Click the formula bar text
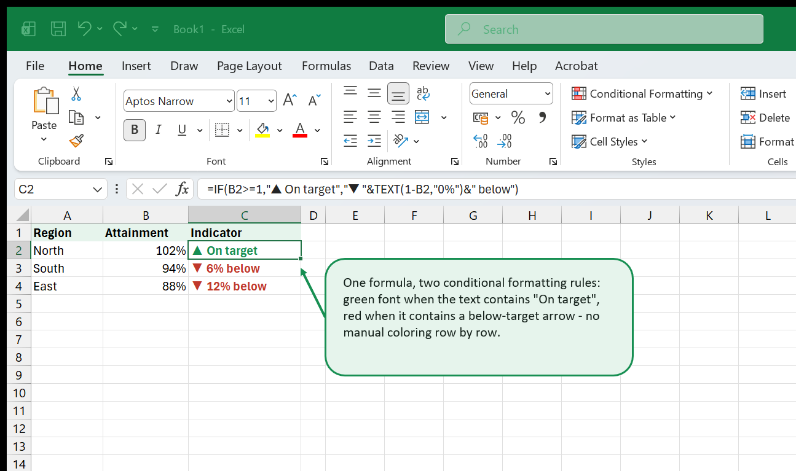 click(363, 189)
